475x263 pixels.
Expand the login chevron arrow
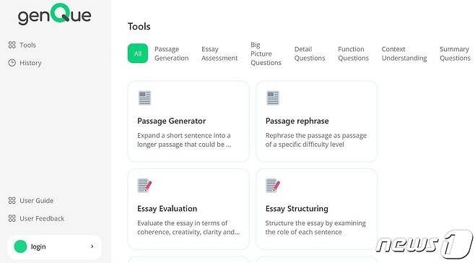coord(92,246)
